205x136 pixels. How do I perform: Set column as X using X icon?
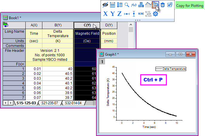[105, 13]
